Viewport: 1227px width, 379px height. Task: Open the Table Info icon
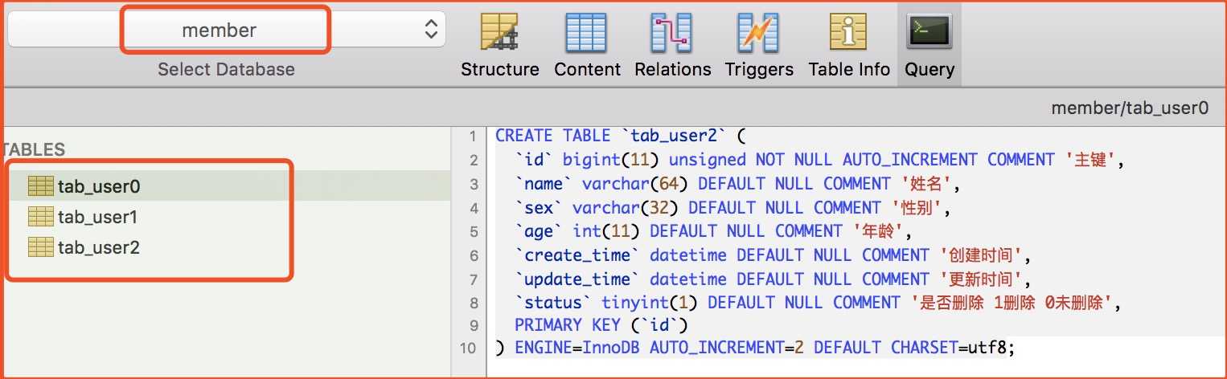[x=849, y=33]
